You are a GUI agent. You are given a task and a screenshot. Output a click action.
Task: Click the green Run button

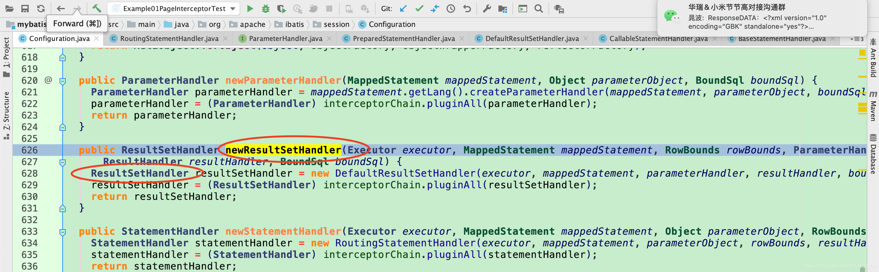click(x=250, y=9)
